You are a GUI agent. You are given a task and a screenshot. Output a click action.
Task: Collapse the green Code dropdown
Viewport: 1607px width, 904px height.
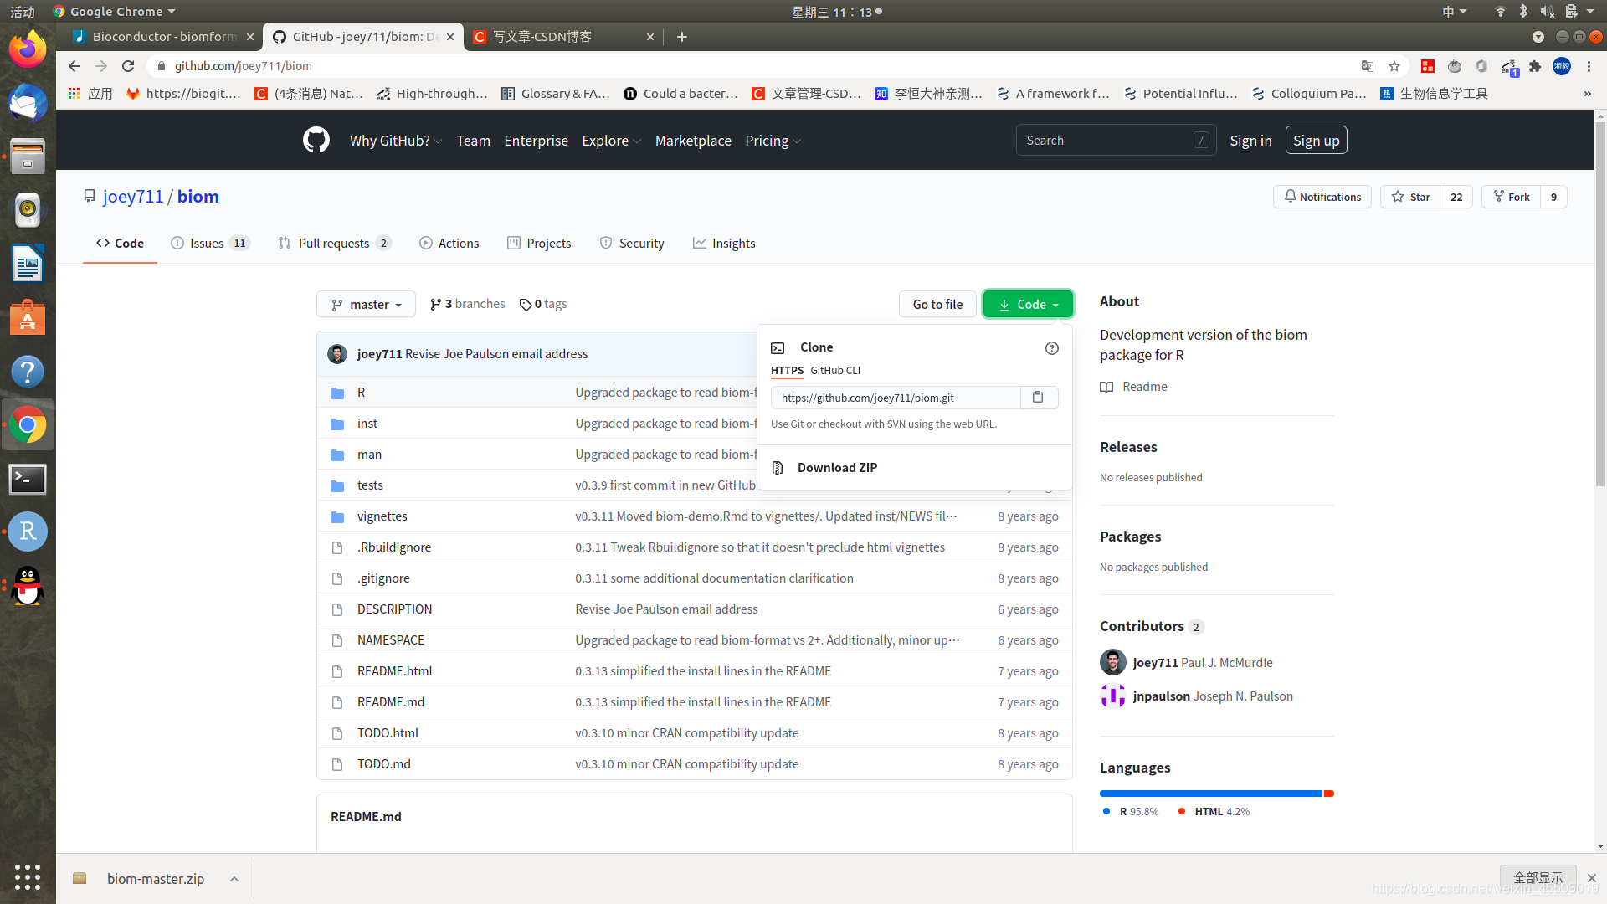coord(1028,305)
